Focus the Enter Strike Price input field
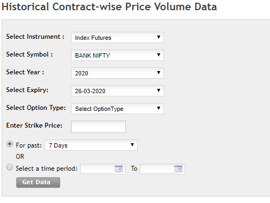This screenshot has width=270, height=203. [98, 127]
